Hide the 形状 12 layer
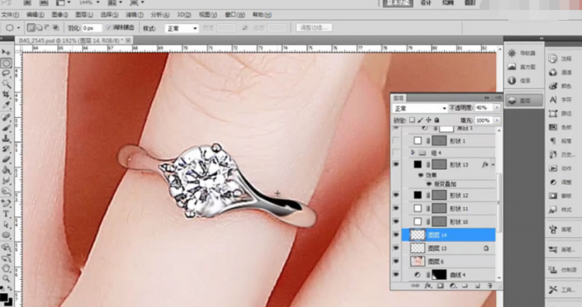This screenshot has width=582, height=307. coord(396,195)
